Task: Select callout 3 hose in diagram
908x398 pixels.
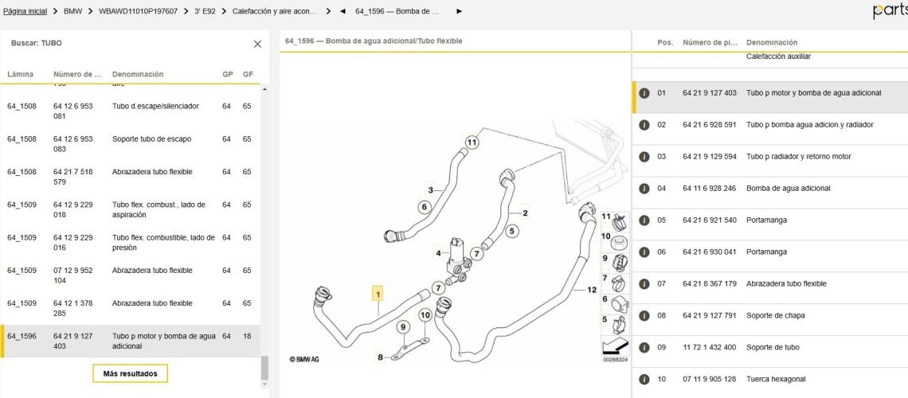Action: pos(430,189)
